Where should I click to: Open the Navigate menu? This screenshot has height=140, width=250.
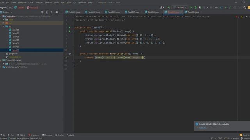(22, 3)
